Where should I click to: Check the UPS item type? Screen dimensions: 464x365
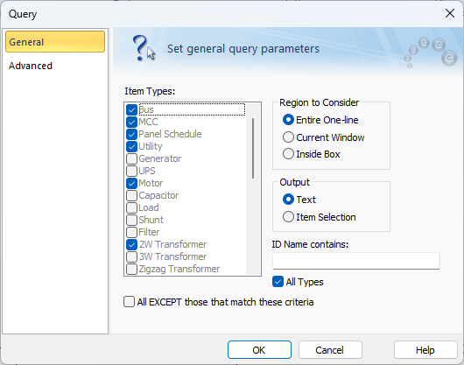point(131,171)
